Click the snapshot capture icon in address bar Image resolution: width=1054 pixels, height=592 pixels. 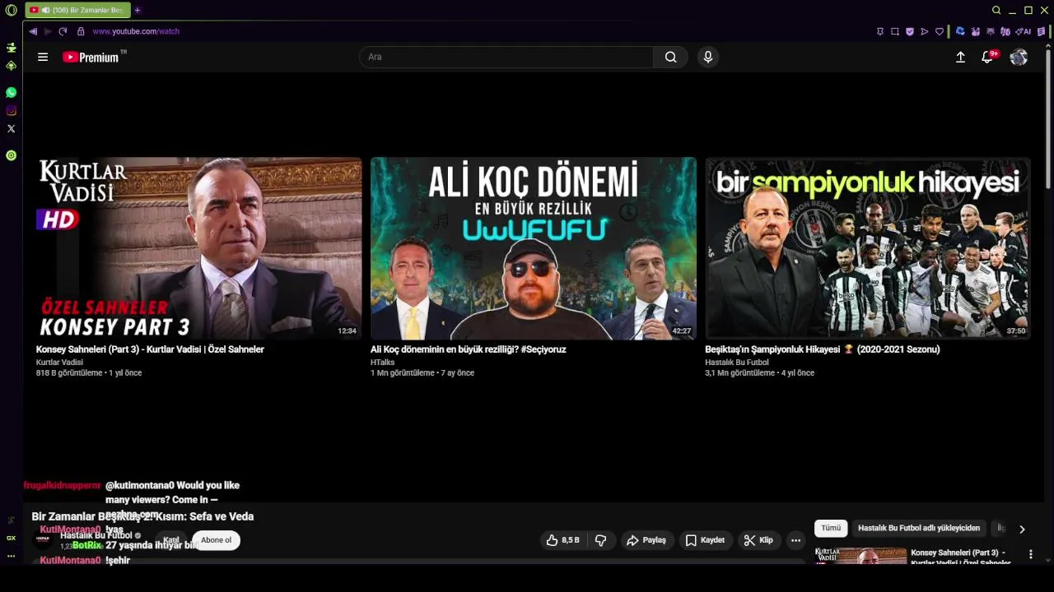895,31
